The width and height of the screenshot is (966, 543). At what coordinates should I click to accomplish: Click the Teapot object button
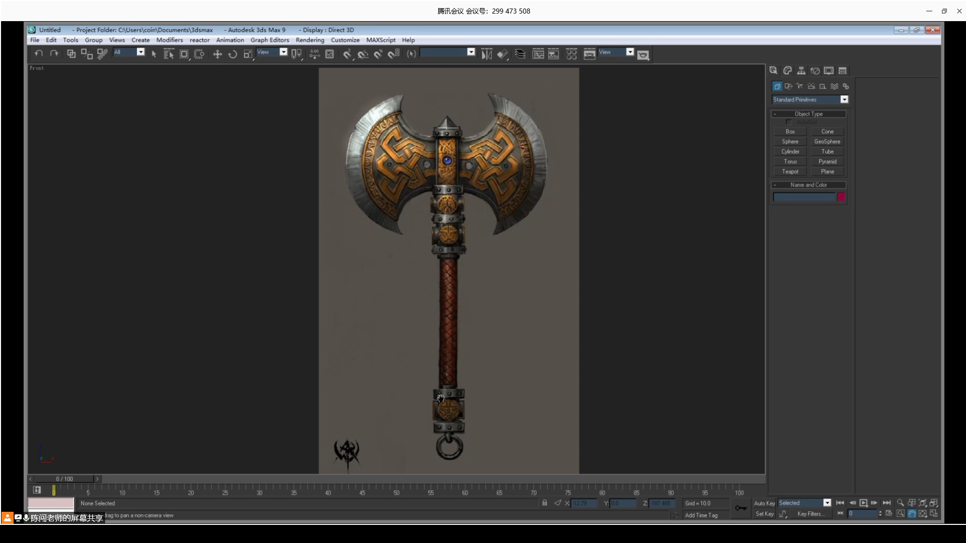790,172
